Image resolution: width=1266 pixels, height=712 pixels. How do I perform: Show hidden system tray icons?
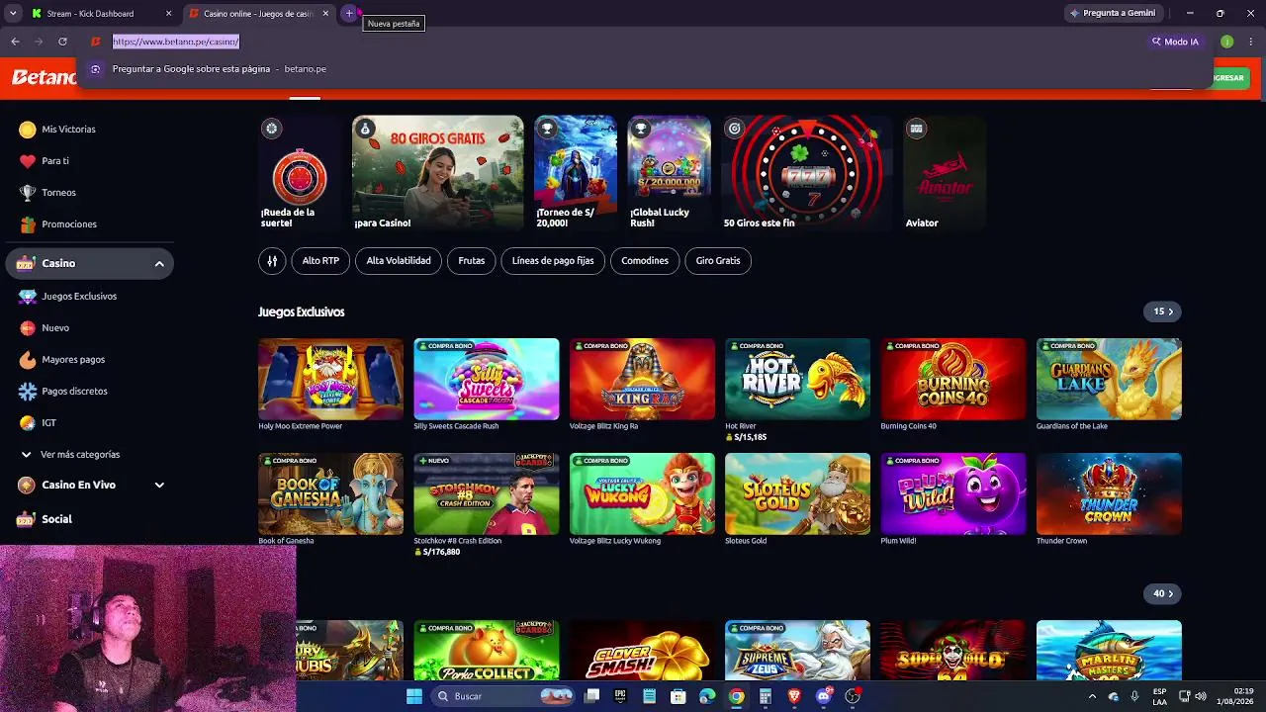1092,696
